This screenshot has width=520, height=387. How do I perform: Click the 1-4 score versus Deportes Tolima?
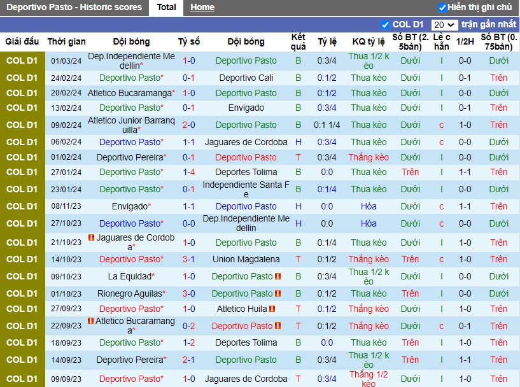(x=188, y=172)
